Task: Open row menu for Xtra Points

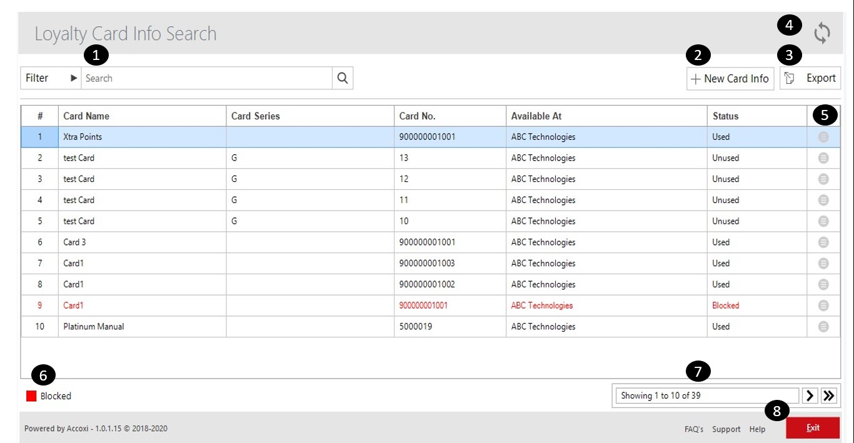Action: click(x=823, y=137)
